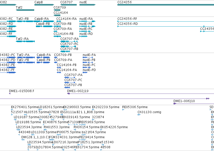Click protein Taf2-PB
Image resolution: width=214 pixels, height=151 pixels.
pyautogui.click(x=26, y=62)
